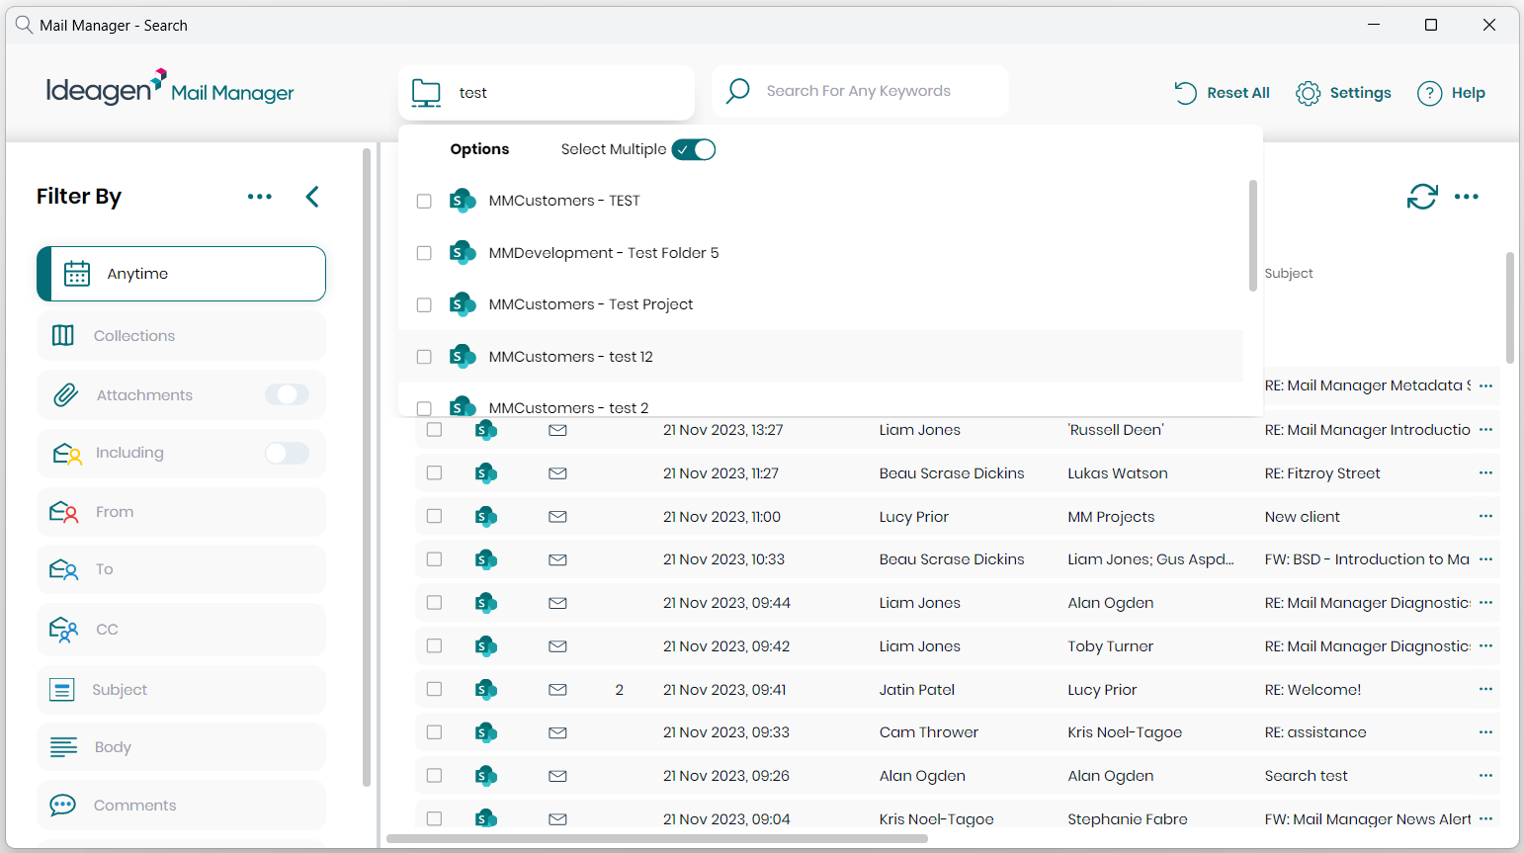Open the Anytime date filter dropdown
This screenshot has height=853, width=1524.
(x=181, y=274)
